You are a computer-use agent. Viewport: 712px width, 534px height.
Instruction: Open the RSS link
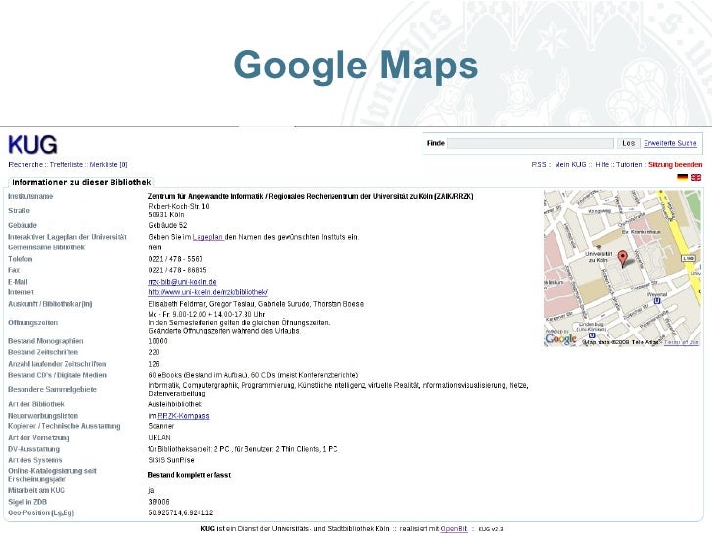539,165
